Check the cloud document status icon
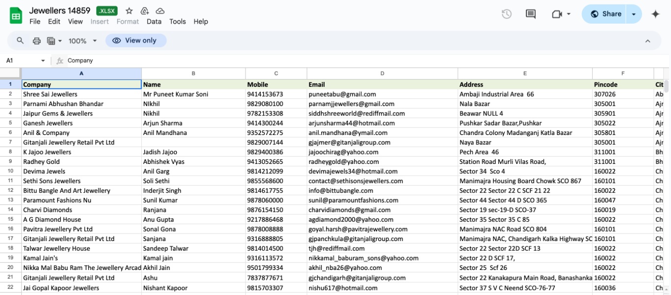 [160, 11]
